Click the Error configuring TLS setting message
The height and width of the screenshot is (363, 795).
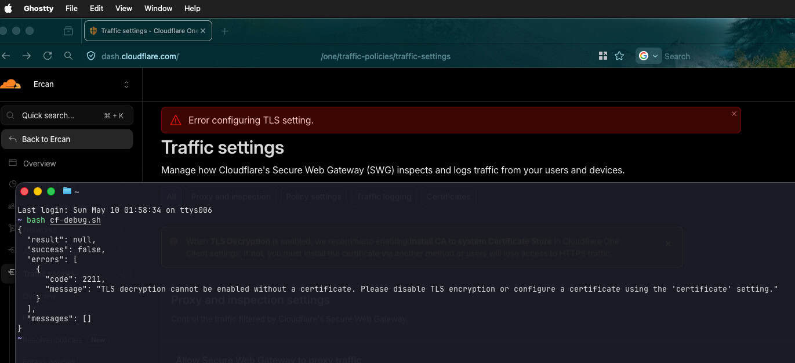tap(251, 121)
